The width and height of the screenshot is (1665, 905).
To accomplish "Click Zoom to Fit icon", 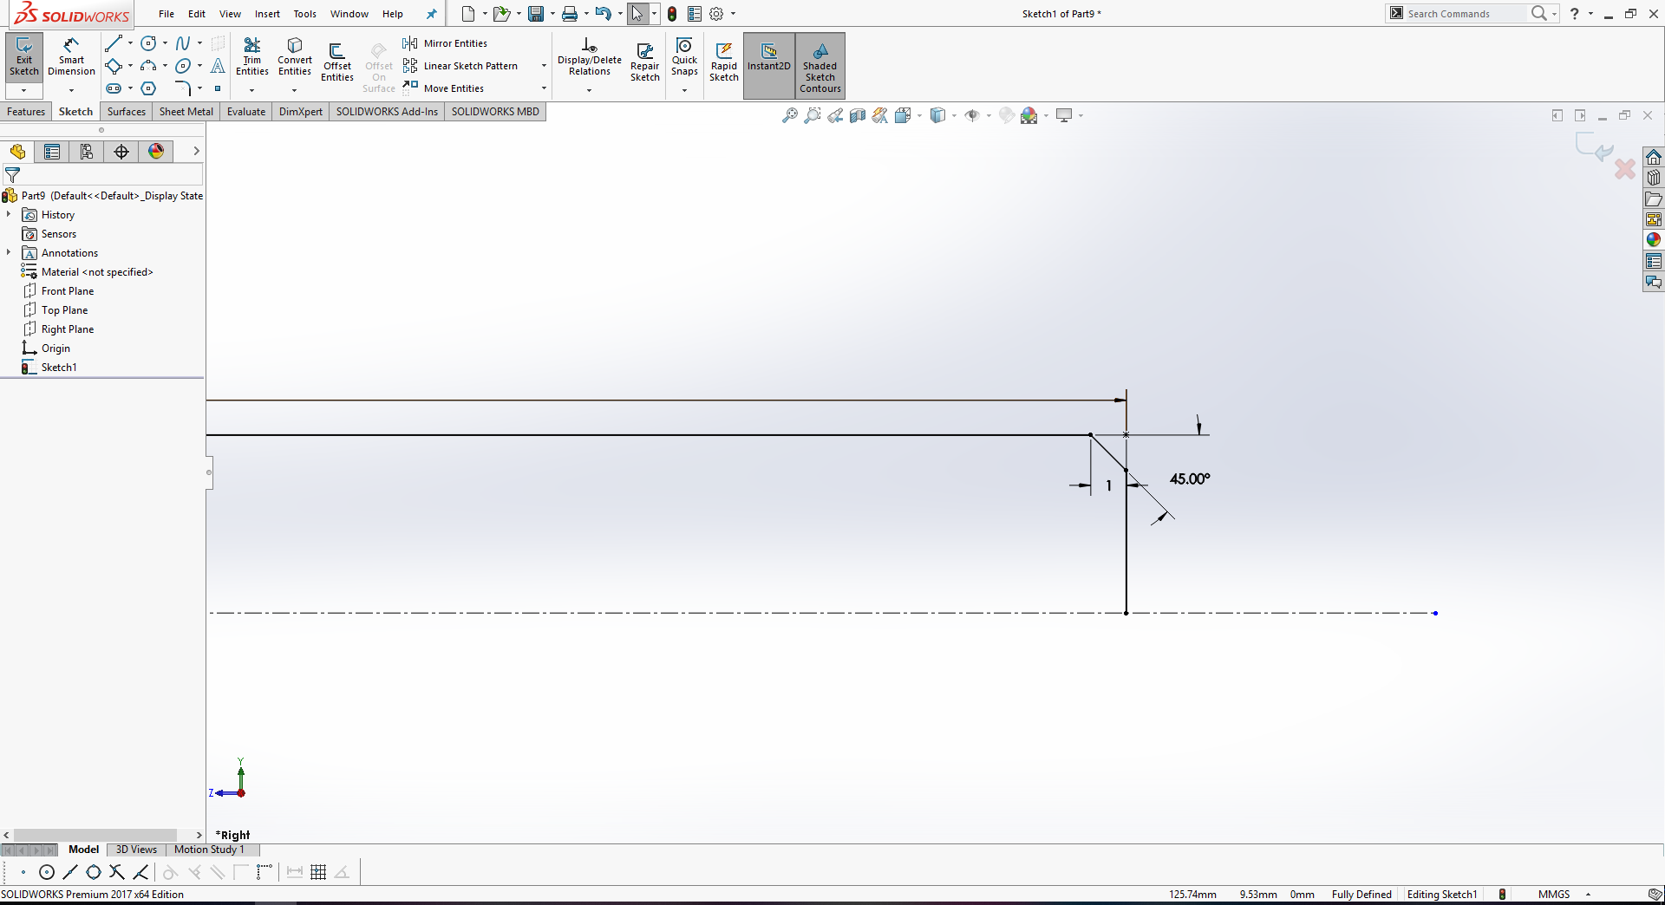I will pos(790,115).
